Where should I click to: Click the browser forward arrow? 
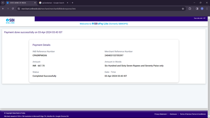pyautogui.click(x=8, y=9)
